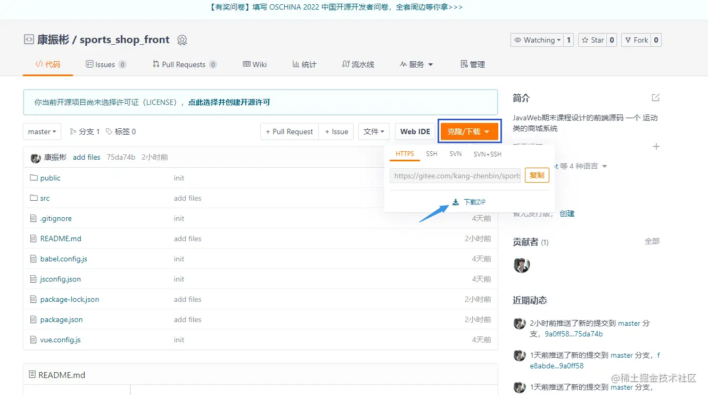Open the vue.config.js file
Image resolution: width=708 pixels, height=395 pixels.
pos(61,340)
